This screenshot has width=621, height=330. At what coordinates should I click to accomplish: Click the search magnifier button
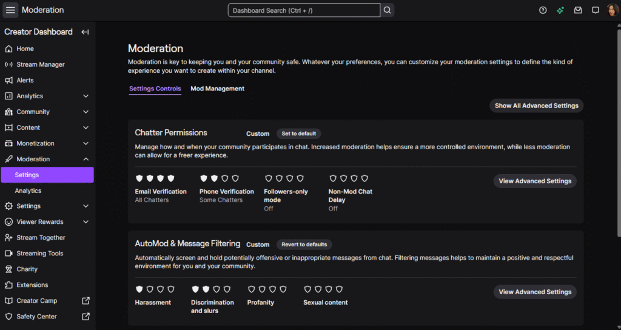tap(388, 10)
